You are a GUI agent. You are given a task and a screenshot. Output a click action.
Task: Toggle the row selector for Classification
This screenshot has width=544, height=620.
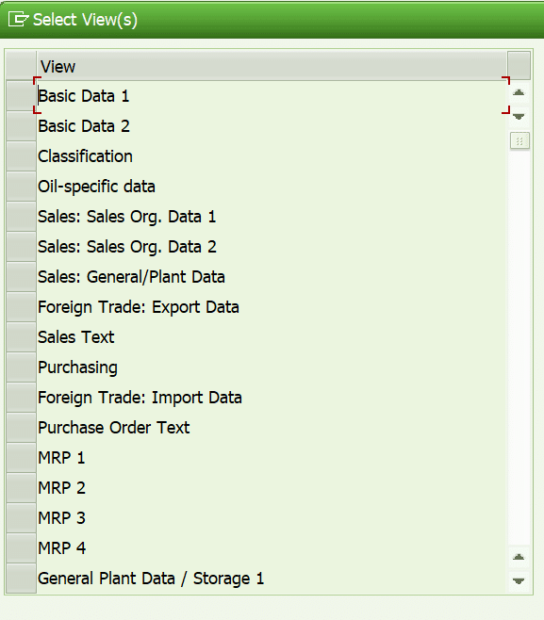(x=22, y=156)
